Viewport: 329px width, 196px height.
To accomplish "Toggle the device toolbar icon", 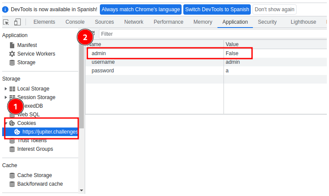I will pos(17,22).
